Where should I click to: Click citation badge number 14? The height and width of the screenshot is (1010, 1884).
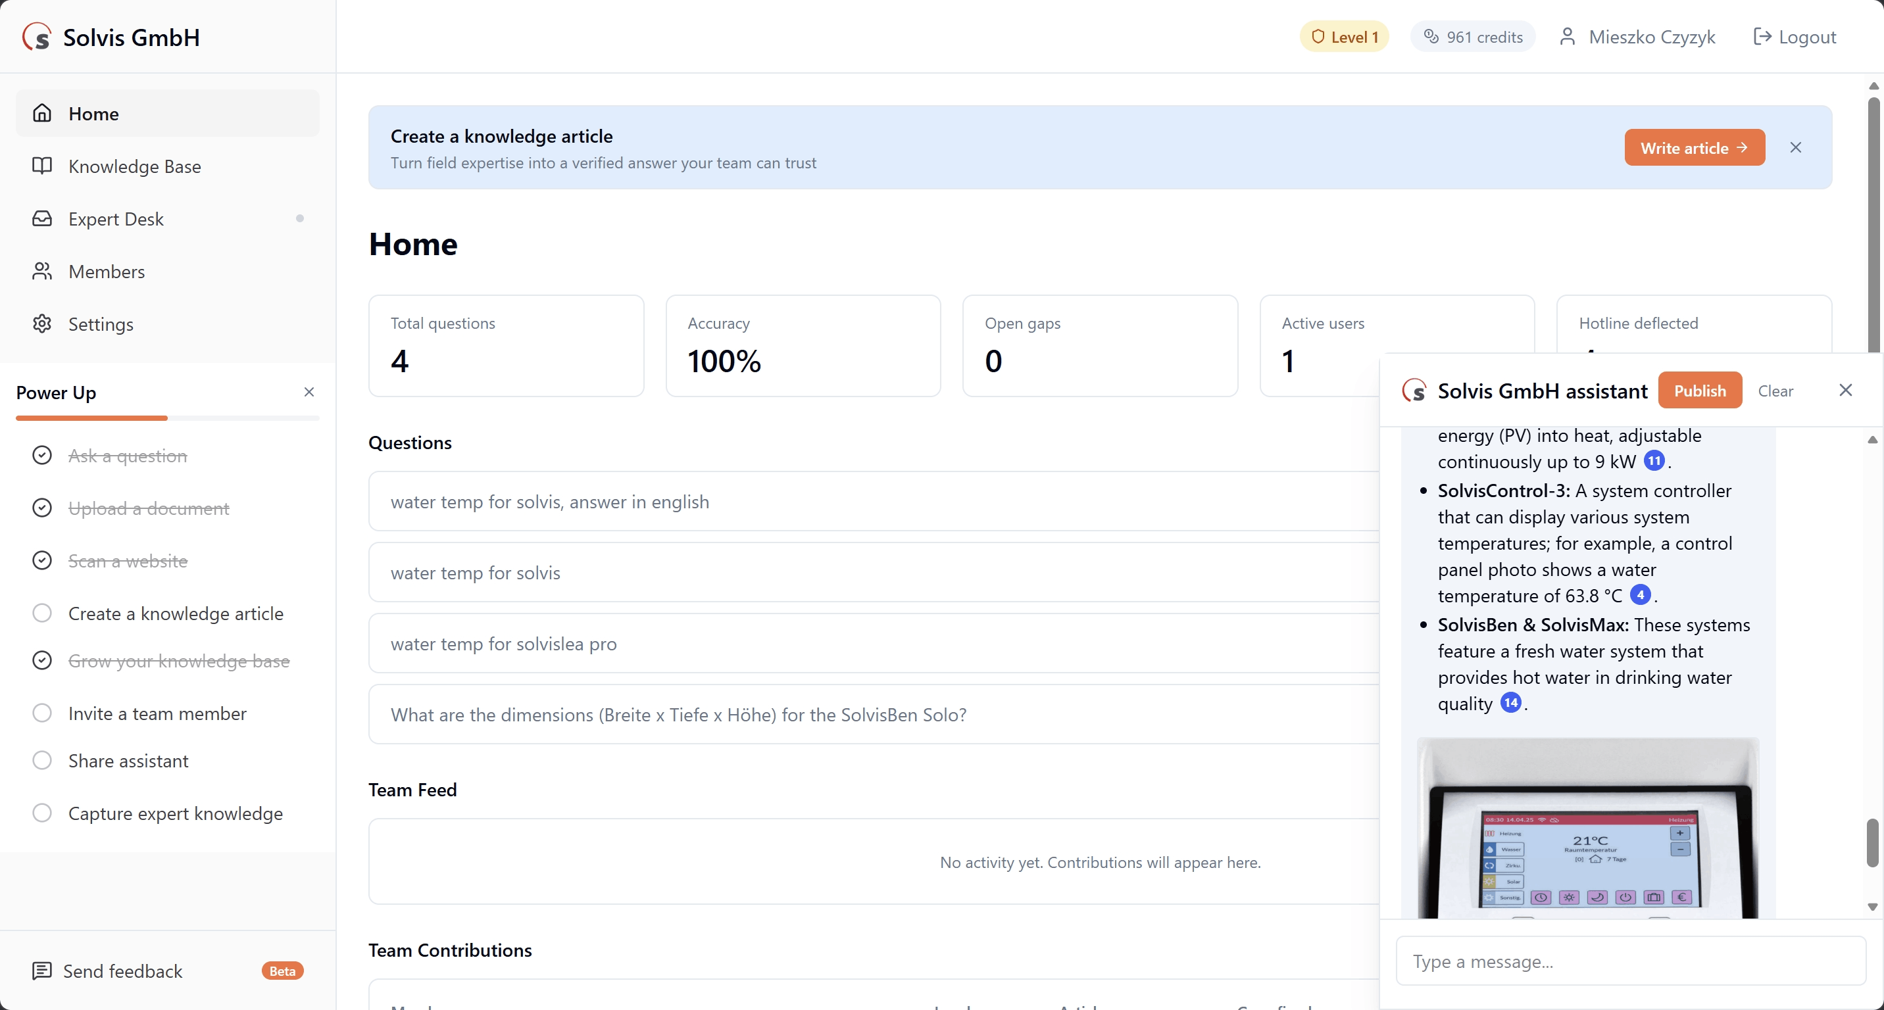(1510, 703)
